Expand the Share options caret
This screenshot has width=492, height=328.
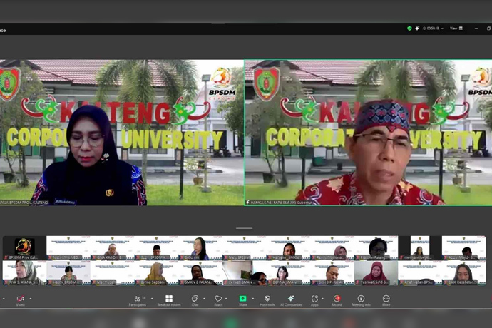(253, 299)
